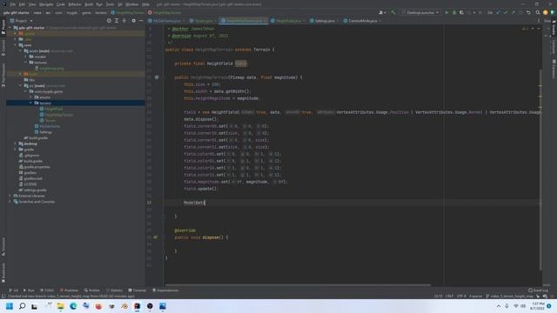Image resolution: width=557 pixels, height=313 pixels.
Task: Hide the Project panel with minus icon
Action: 141,21
